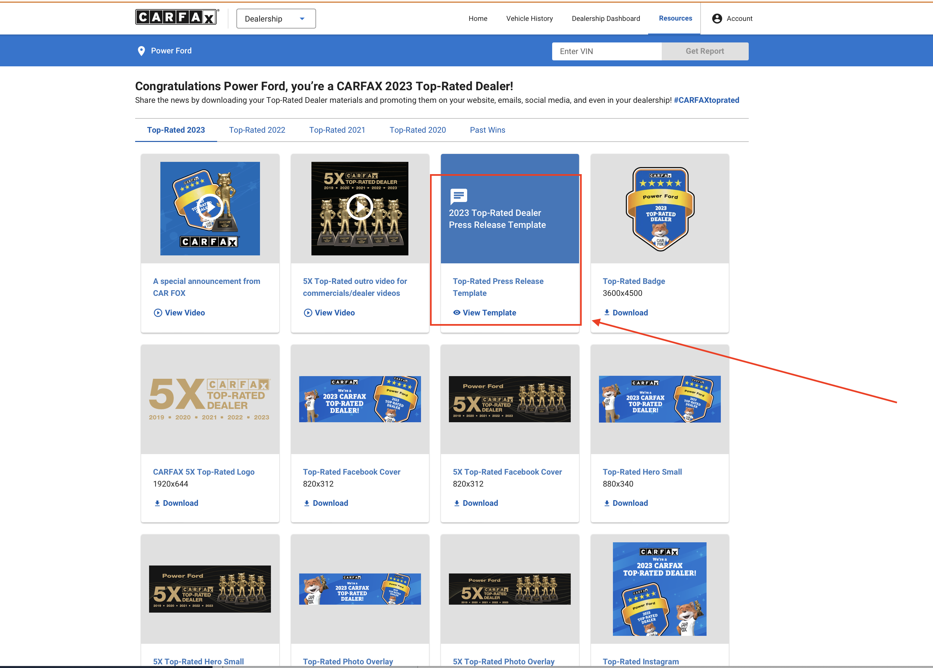This screenshot has width=933, height=668.
Task: Click the CARFAX logo in the header
Action: 176,17
